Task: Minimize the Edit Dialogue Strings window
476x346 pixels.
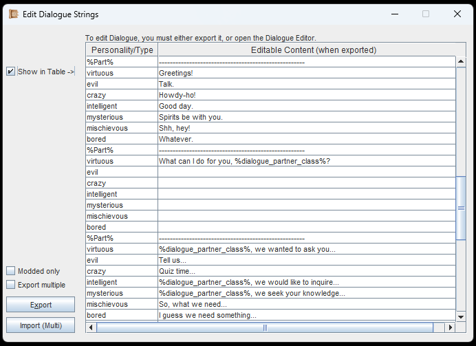Action: pyautogui.click(x=394, y=14)
